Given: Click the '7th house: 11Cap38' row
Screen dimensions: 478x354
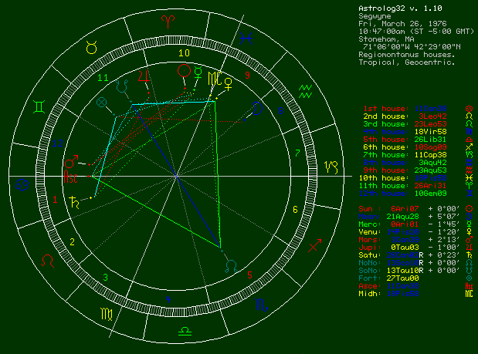Looking at the screenshot, I should [418, 155].
